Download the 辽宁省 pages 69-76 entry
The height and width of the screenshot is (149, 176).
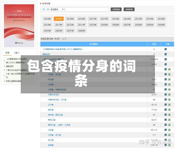pyautogui.click(x=165, y=105)
